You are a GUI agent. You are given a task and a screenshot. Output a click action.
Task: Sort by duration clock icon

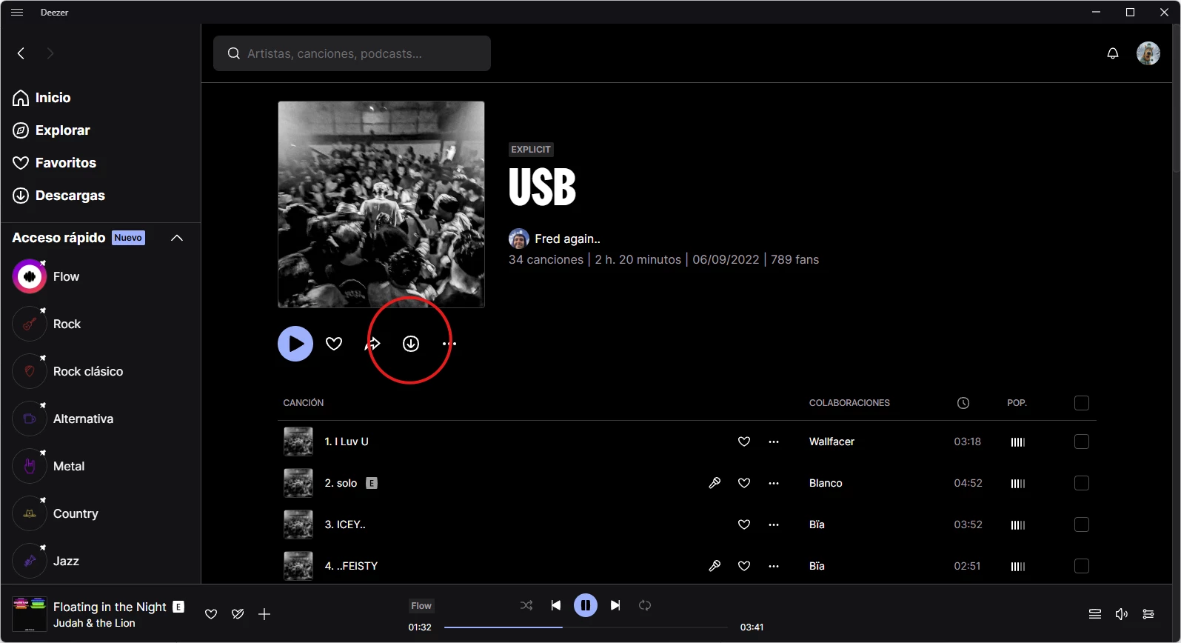pyautogui.click(x=963, y=403)
